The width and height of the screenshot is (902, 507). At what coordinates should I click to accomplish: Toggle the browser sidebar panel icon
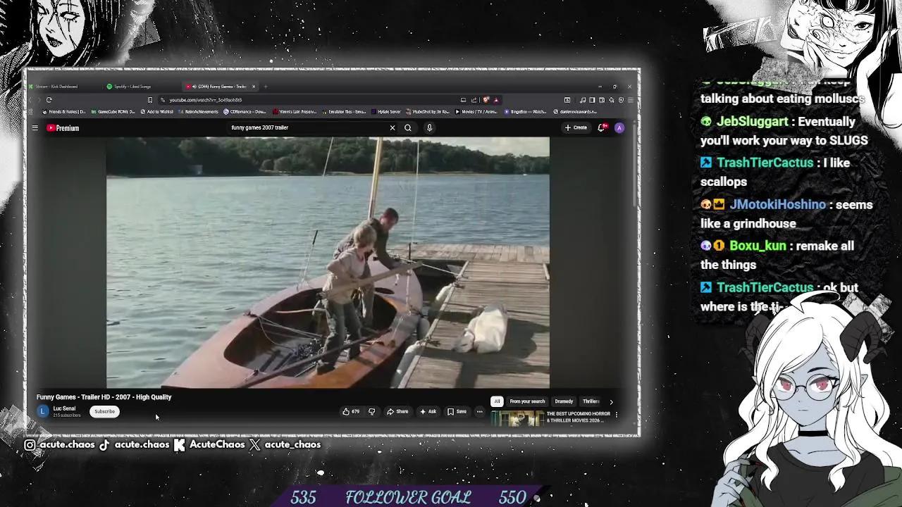592,100
